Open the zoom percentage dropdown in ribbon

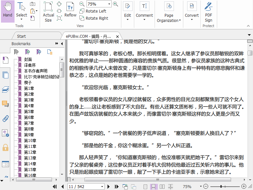[x=109, y=4]
